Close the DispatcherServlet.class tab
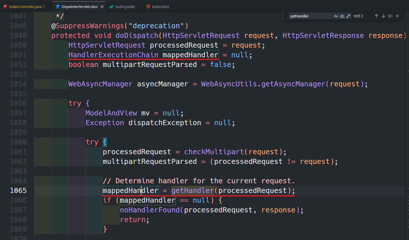 coord(102,7)
